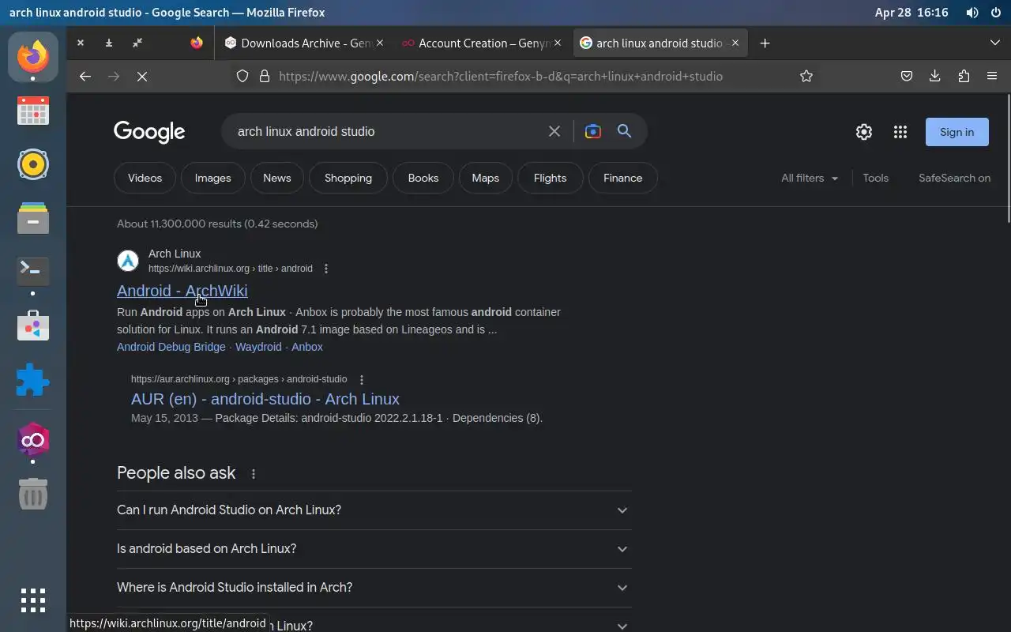Filter results by Flights
The width and height of the screenshot is (1011, 632).
[551, 178]
